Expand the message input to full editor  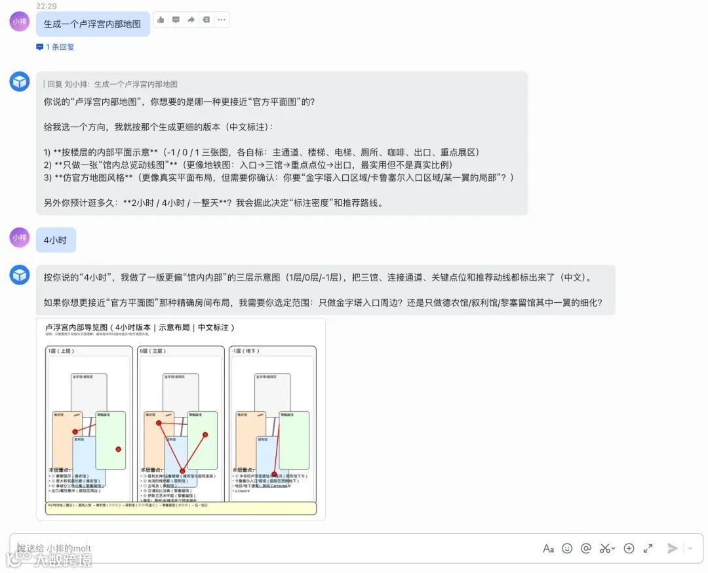pos(648,548)
